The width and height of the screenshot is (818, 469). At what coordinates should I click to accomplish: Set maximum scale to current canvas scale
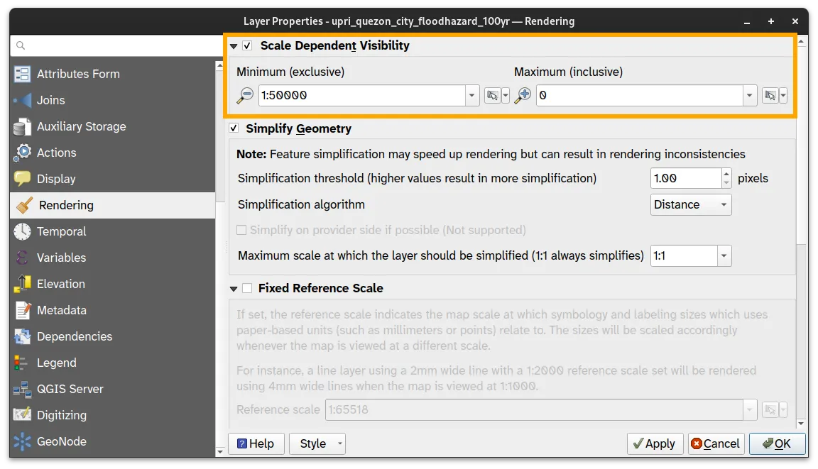770,96
